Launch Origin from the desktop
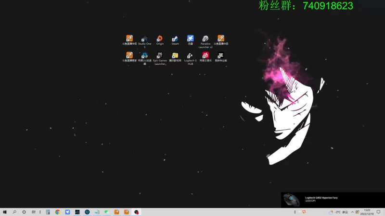Viewport: 385px width, 216px height. (x=160, y=40)
